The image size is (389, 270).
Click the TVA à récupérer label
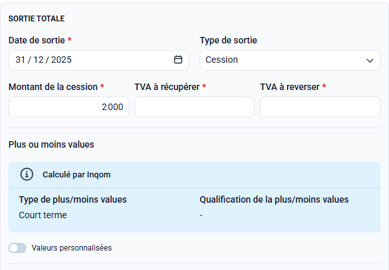pyautogui.click(x=167, y=87)
